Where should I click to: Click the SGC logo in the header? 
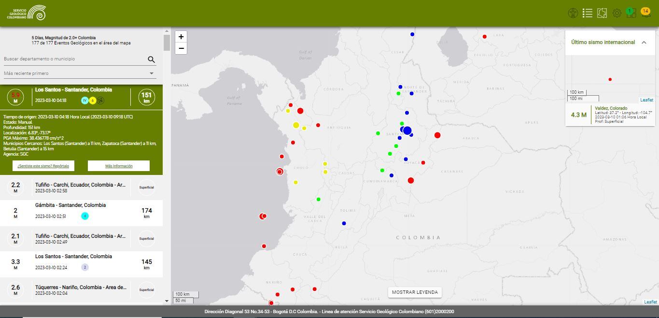27,13
